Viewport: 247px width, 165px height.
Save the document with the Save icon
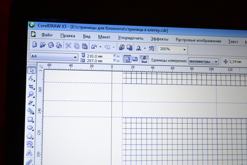[51, 45]
